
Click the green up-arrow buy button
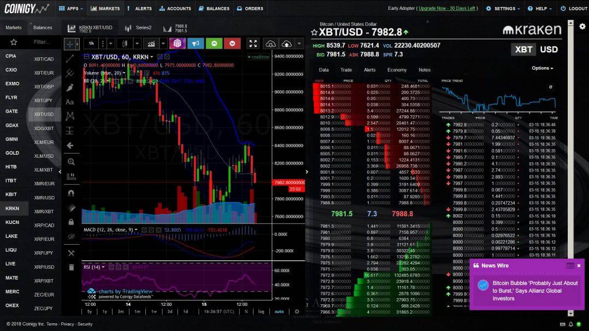(x=214, y=44)
